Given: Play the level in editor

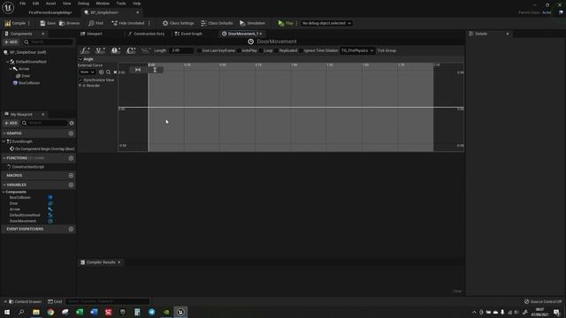Looking at the screenshot, I should pyautogui.click(x=286, y=23).
